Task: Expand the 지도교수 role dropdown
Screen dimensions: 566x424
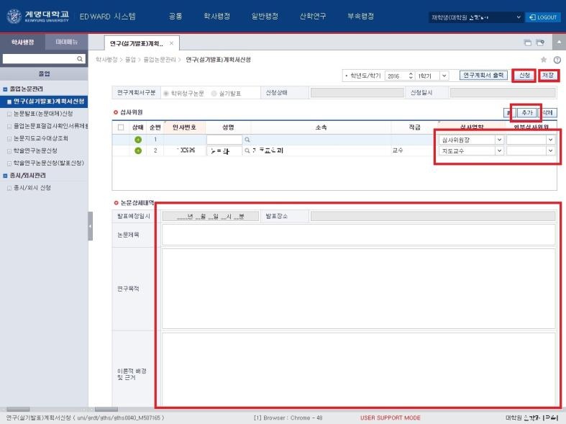Action: click(499, 150)
